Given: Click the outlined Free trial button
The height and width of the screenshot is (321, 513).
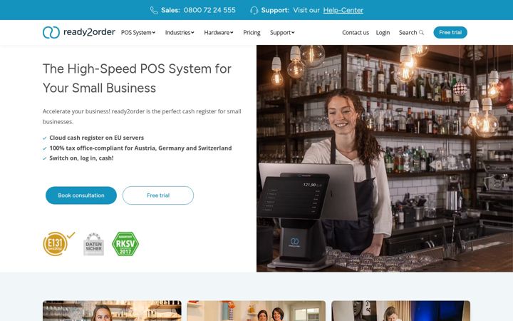Looking at the screenshot, I should pos(158,195).
